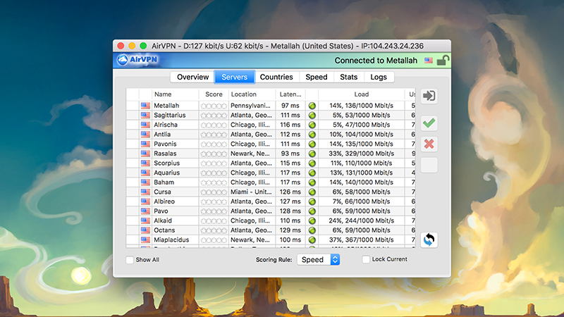Click the 24%, 244/1000 Mbit/s load cell
This screenshot has width=564, height=317.
[x=361, y=220]
